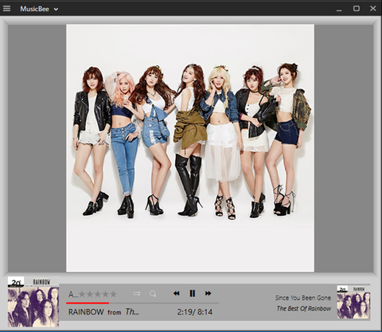Maximize the MusicBee window

tap(357, 9)
